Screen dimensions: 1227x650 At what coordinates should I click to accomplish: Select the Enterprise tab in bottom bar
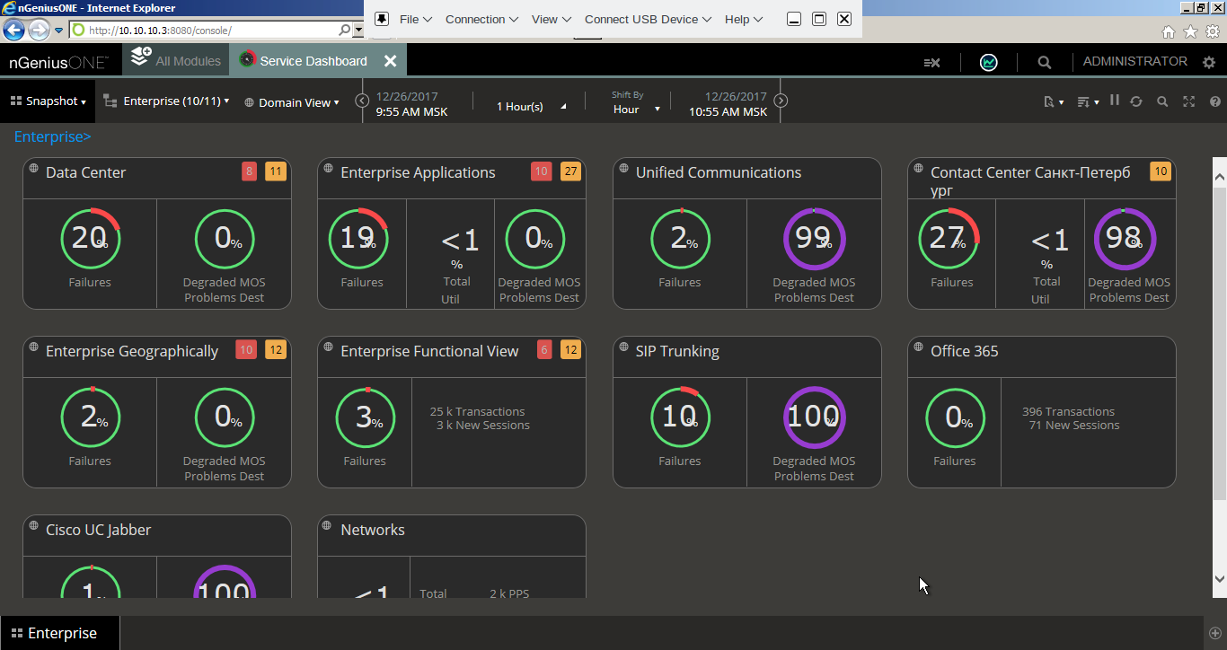point(60,633)
